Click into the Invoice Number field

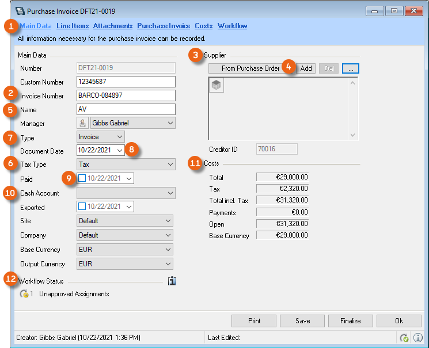coord(126,95)
